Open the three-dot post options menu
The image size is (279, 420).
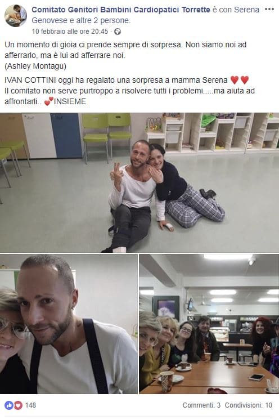[x=269, y=9]
